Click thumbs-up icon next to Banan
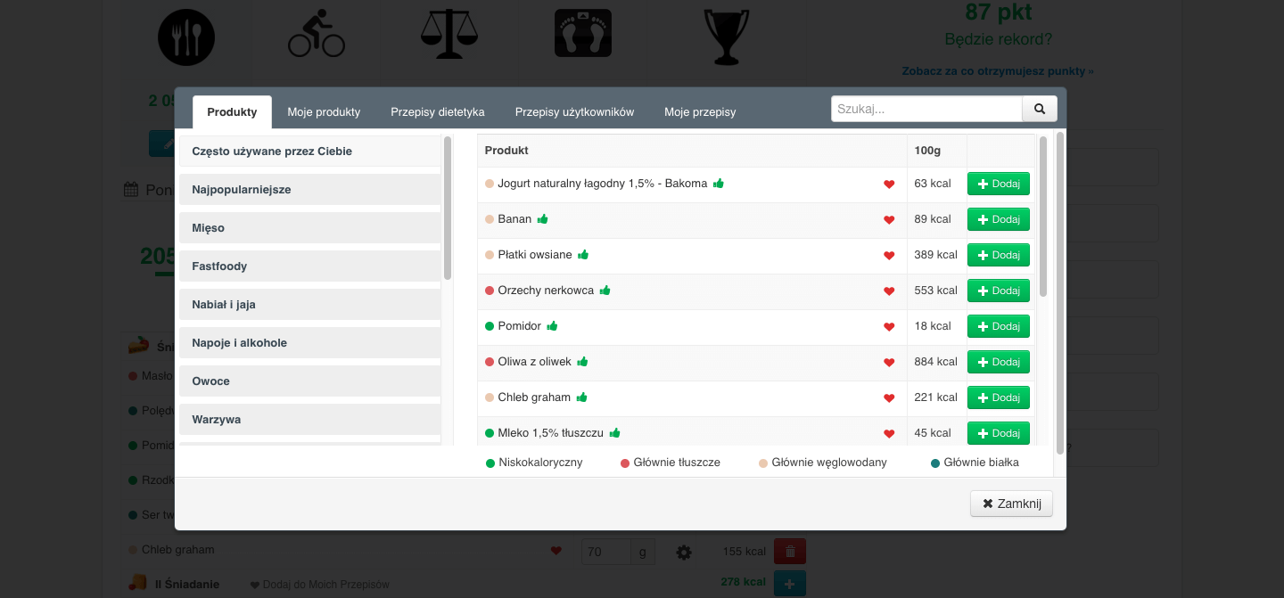The height and width of the screenshot is (598, 1284). point(543,218)
